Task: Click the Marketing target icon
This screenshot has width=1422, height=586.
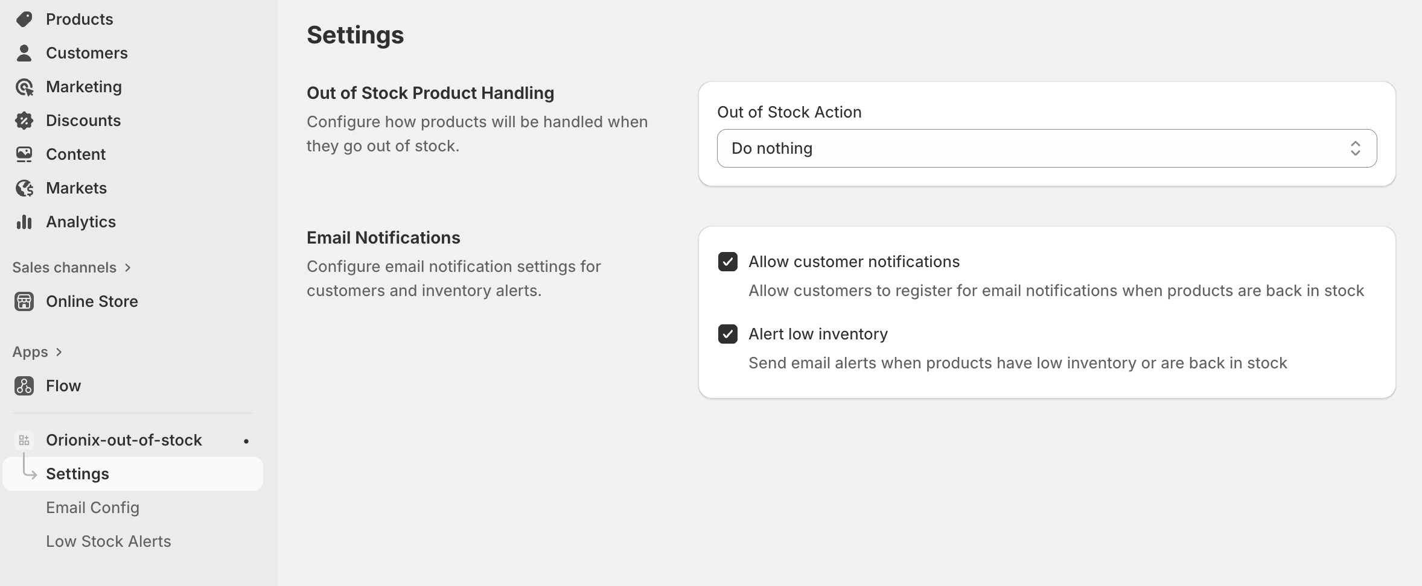Action: 24,87
